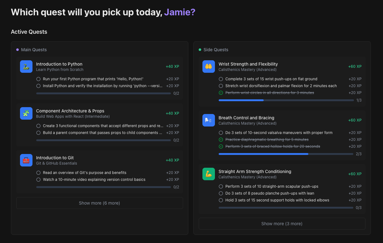Click the checkmark beside diaphragmatic breathing task

click(x=221, y=140)
